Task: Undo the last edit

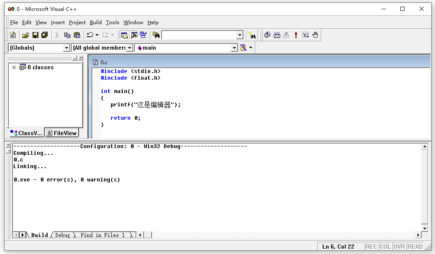Action: coord(90,35)
